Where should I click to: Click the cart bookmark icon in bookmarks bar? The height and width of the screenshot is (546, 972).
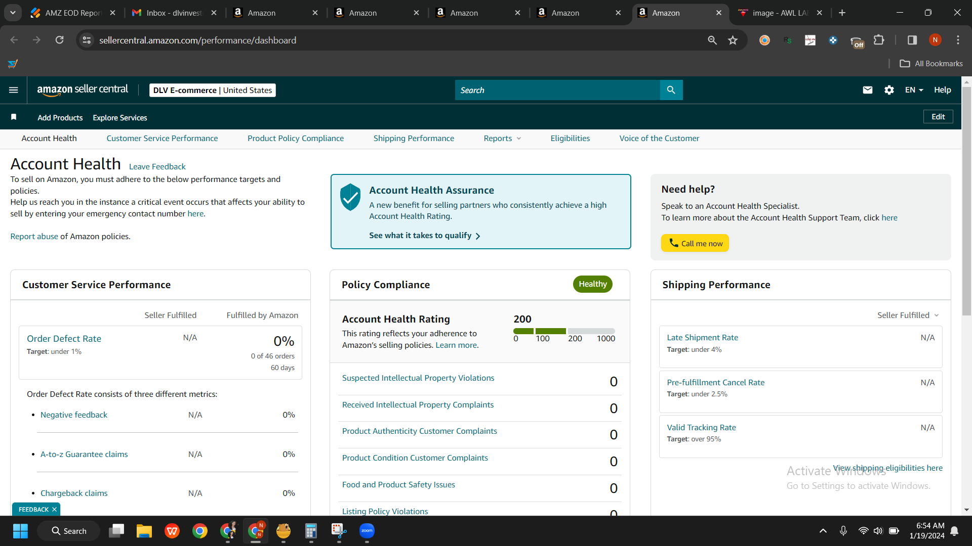coord(13,64)
